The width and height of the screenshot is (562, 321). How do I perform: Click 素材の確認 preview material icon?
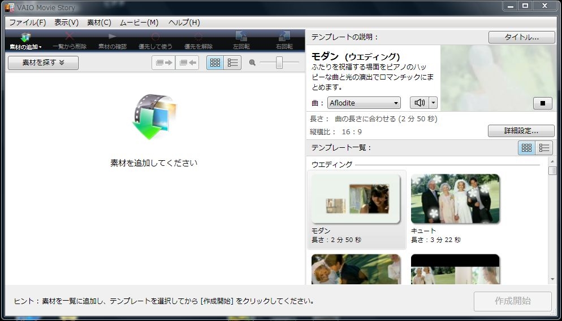[112, 41]
